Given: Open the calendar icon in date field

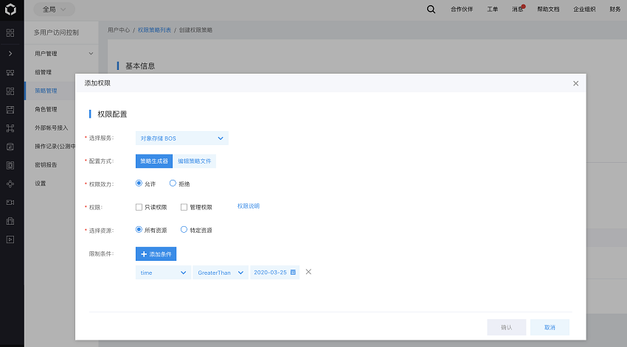Looking at the screenshot, I should click(x=293, y=272).
